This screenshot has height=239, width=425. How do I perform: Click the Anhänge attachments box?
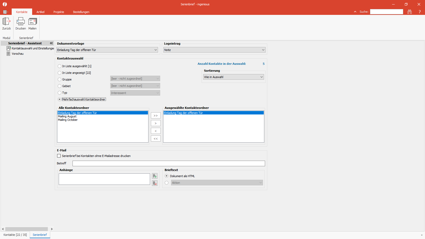click(104, 179)
